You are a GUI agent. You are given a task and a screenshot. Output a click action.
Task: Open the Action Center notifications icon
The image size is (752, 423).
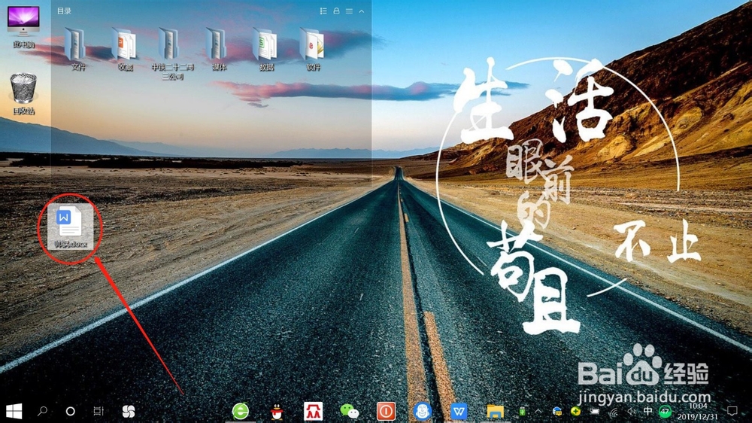pos(732,411)
